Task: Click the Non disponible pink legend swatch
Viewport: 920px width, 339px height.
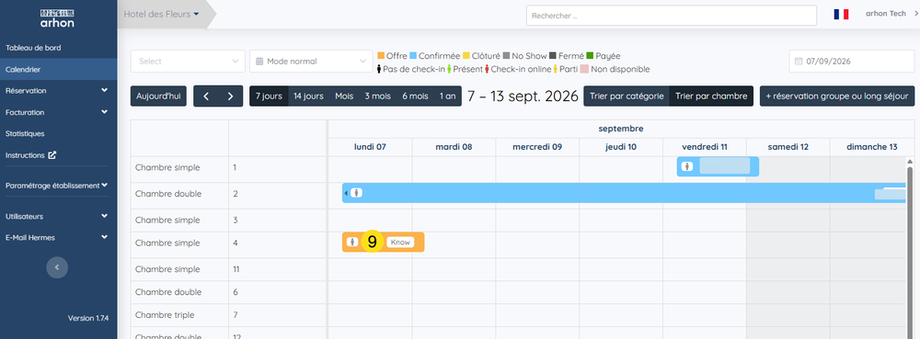Action: coord(584,69)
